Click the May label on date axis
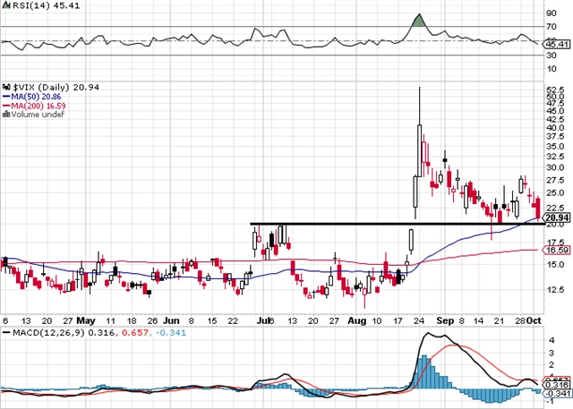Viewport: 573px width, 409px height. point(85,320)
